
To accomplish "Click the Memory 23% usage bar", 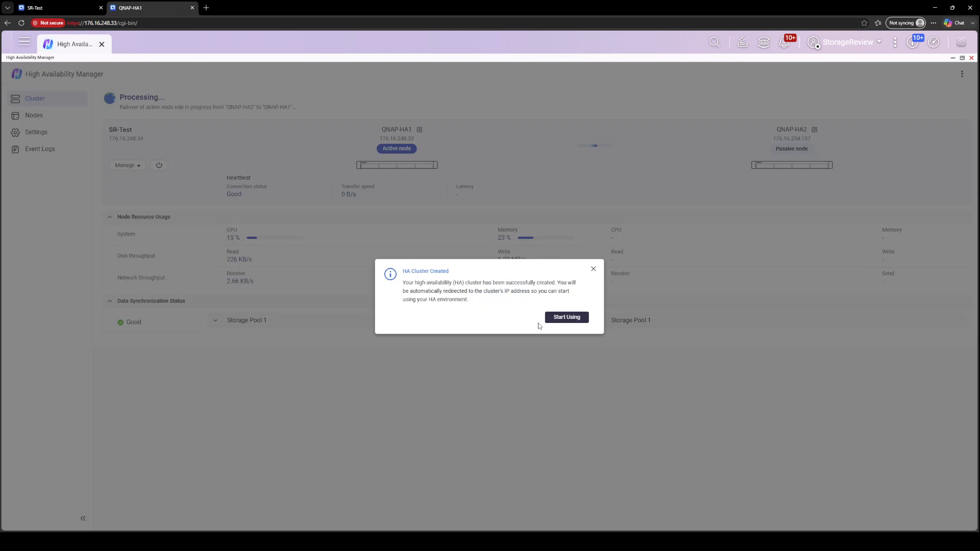I will point(546,238).
